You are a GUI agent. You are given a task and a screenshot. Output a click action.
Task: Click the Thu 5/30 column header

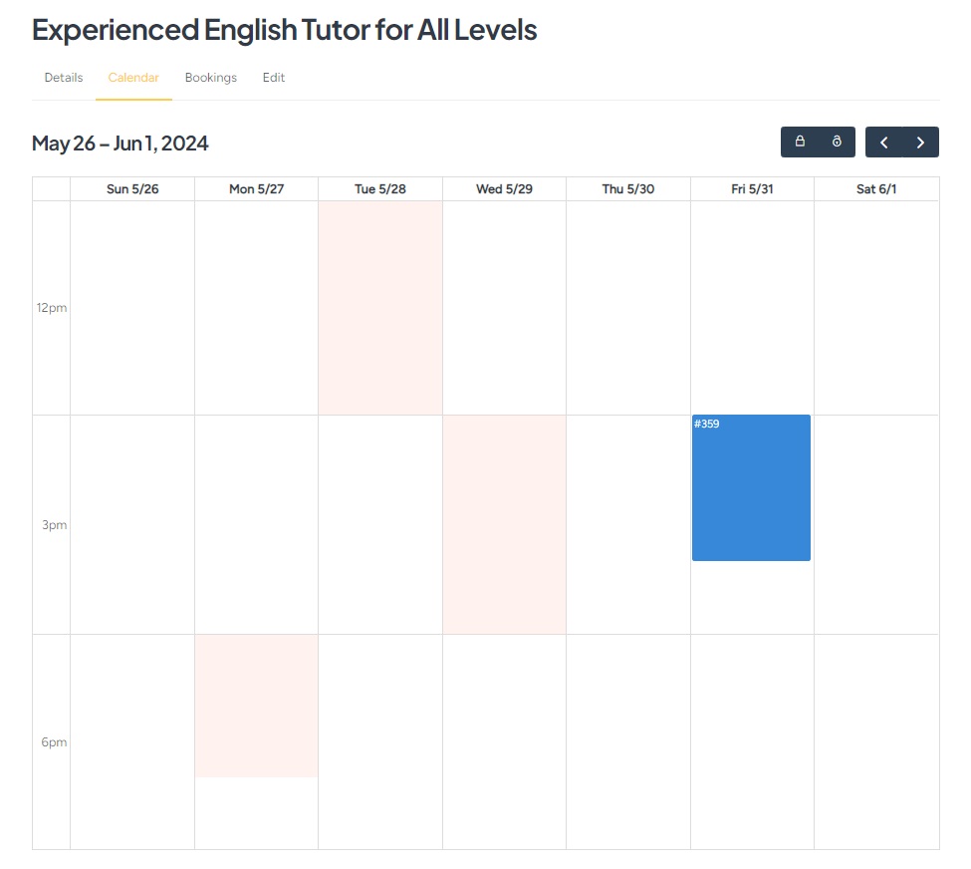point(627,188)
